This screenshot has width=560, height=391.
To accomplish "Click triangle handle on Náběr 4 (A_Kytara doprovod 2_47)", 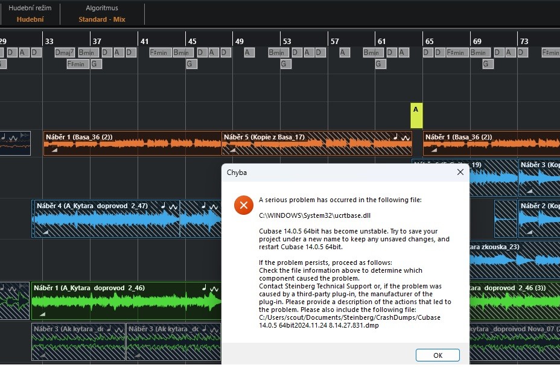I will coord(45,232).
